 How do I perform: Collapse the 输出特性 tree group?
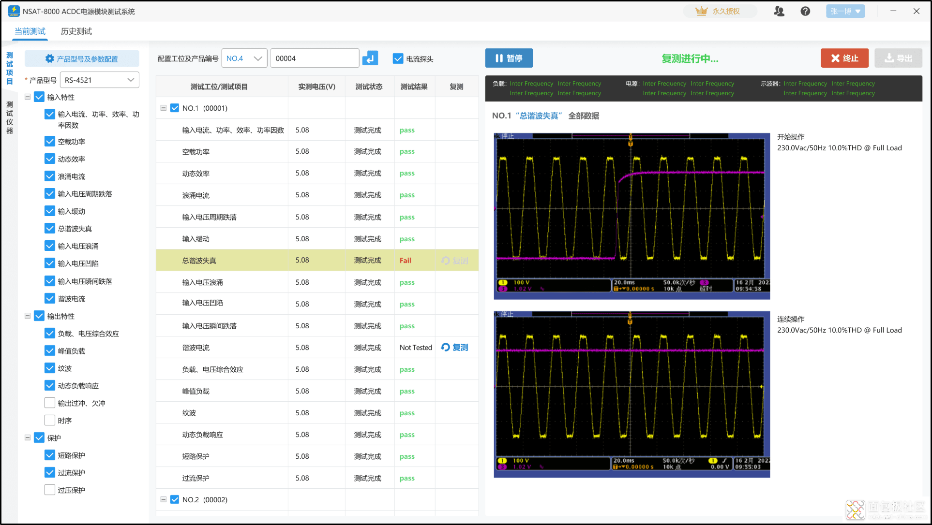click(28, 316)
